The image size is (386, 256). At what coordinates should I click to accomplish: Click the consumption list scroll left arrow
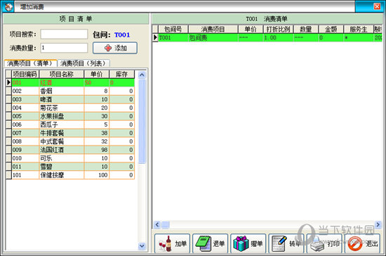coord(157,224)
